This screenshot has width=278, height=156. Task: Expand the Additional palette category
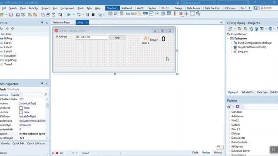[229, 117]
